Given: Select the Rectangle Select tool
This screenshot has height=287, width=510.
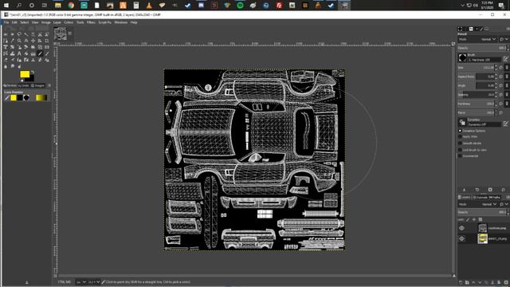Looking at the screenshot, I should pyautogui.click(x=6, y=34).
